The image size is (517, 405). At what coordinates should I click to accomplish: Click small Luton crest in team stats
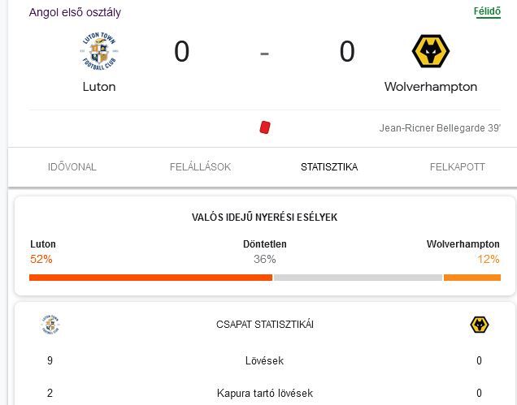(x=50, y=325)
